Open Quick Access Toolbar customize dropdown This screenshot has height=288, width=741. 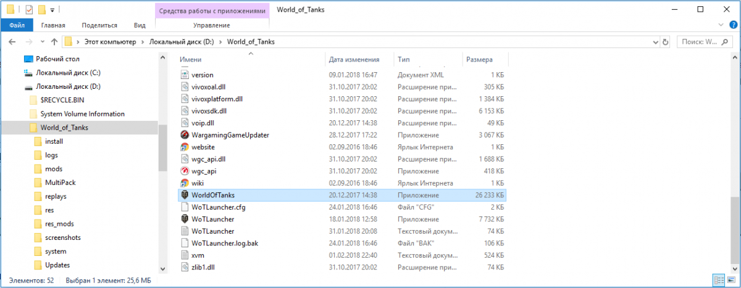pos(52,10)
